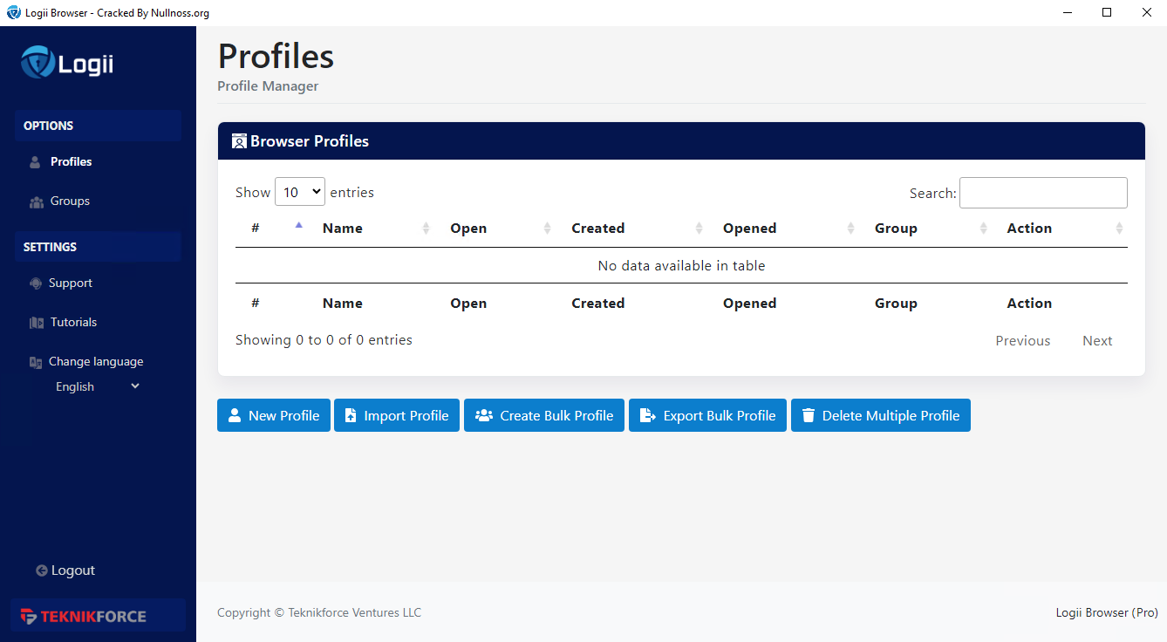The width and height of the screenshot is (1167, 642).
Task: Click the New Profile button
Action: click(273, 416)
